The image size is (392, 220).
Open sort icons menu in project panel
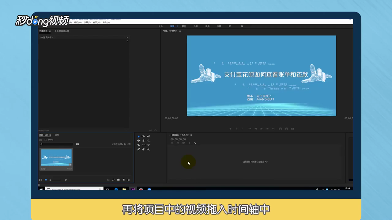66,180
